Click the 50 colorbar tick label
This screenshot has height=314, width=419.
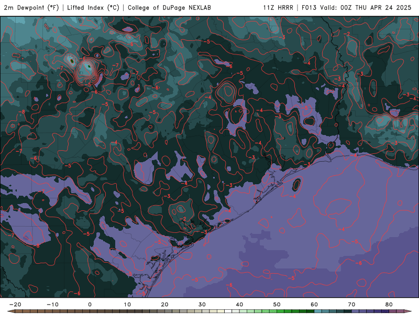point(277,304)
